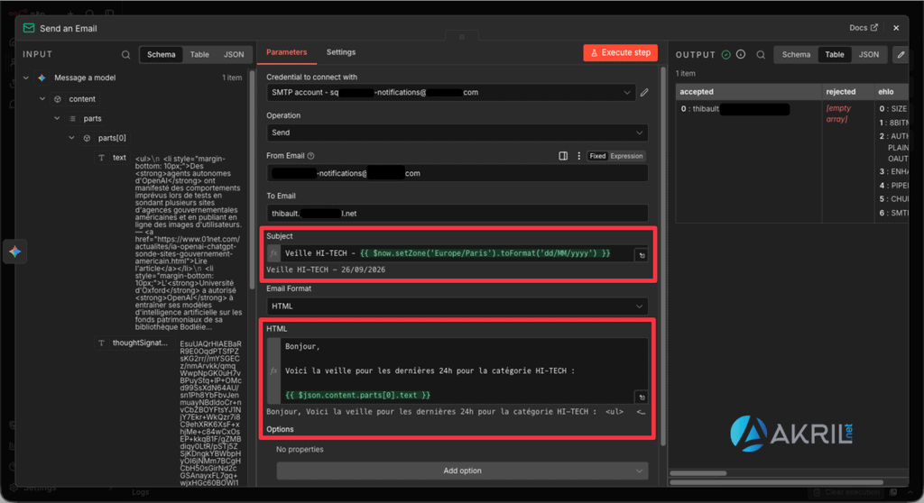Select Schema view in INPUT panel

pos(161,54)
